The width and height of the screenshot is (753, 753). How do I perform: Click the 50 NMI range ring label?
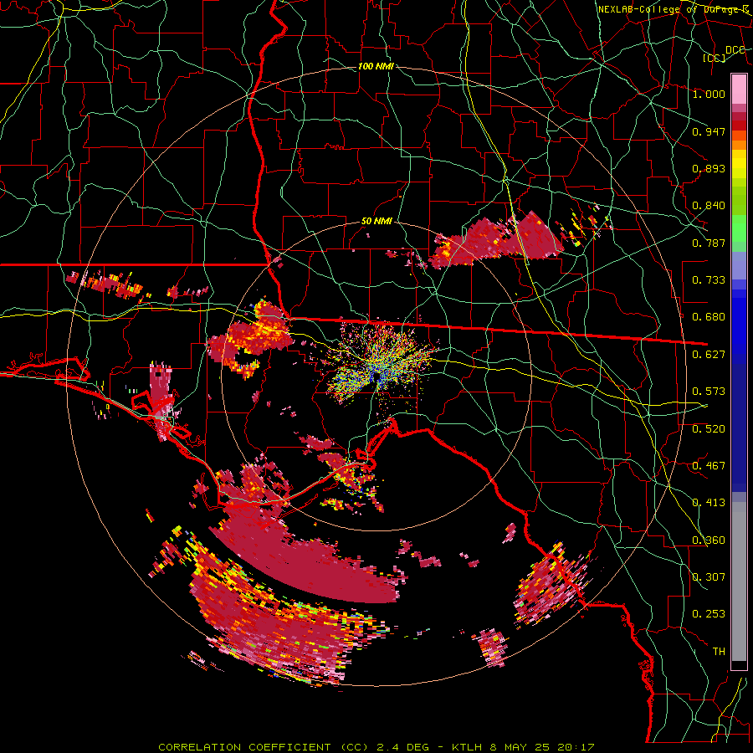(x=376, y=222)
